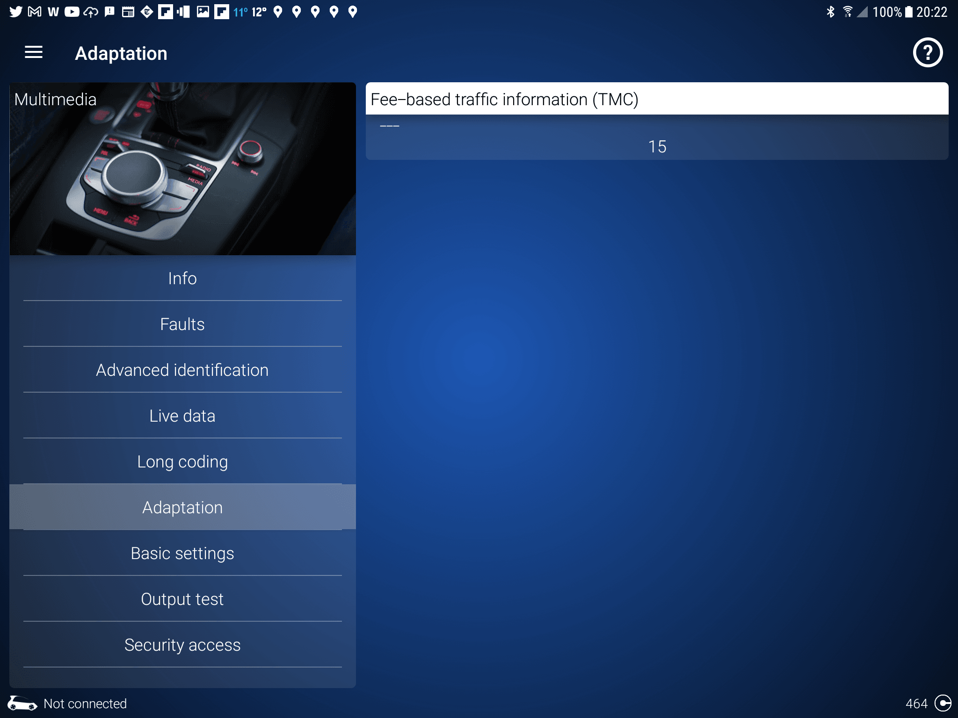Expand Fee-based traffic information (TMC) selector
Viewport: 958px width, 718px height.
pyautogui.click(x=657, y=99)
